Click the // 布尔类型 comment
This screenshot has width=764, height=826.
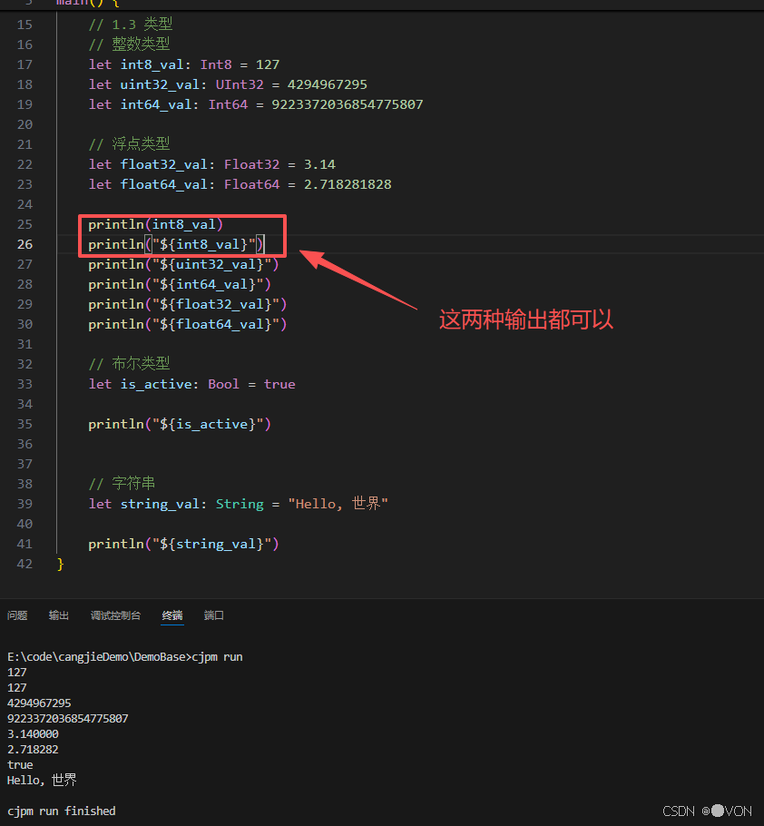pos(129,363)
